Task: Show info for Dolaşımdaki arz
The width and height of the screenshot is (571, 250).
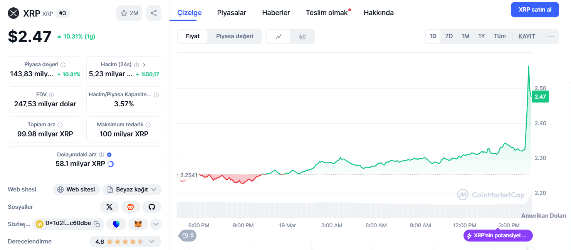Action: [x=102, y=154]
